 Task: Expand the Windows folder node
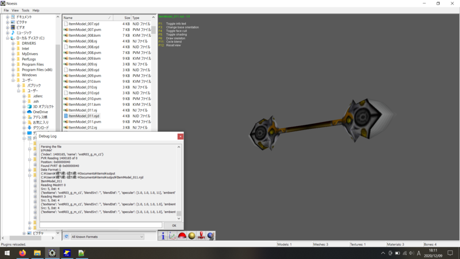13,75
